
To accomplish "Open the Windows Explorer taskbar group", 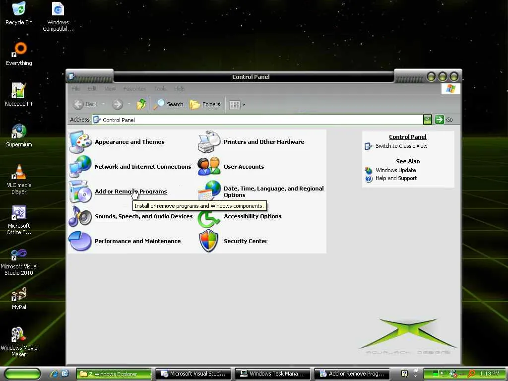I will pos(114,374).
